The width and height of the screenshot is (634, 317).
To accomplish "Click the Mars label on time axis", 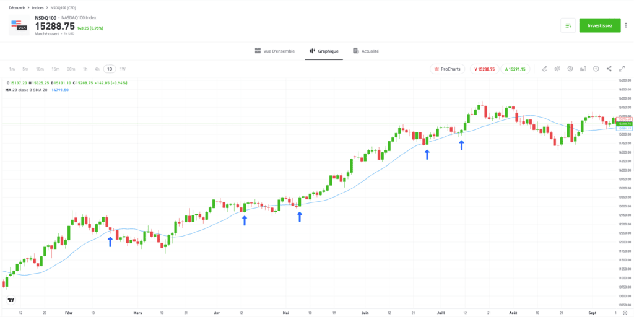I will click(x=138, y=313).
